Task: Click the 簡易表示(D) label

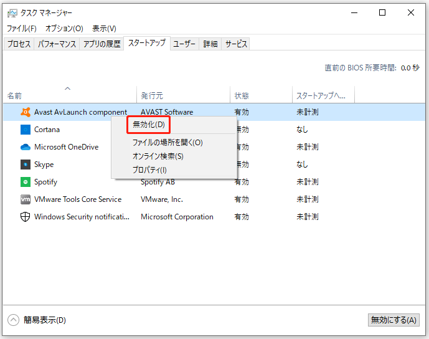Action: [x=45, y=320]
